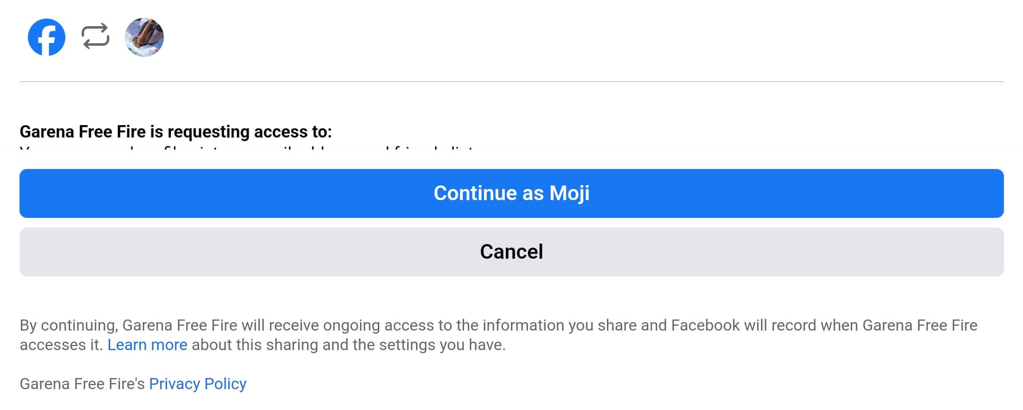
Task: Click the 'requesting access to' heading
Action: (176, 132)
